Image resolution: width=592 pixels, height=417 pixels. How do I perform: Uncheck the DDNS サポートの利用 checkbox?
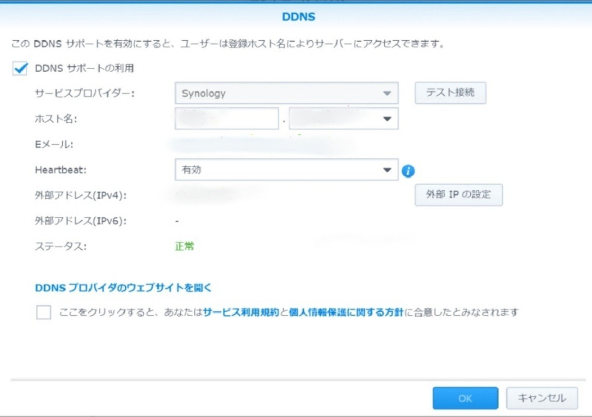pyautogui.click(x=20, y=68)
